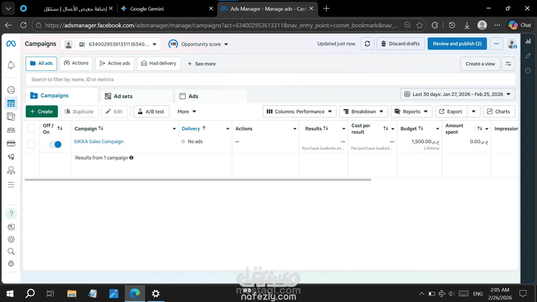Expand the Breakdown dropdown

pyautogui.click(x=363, y=112)
